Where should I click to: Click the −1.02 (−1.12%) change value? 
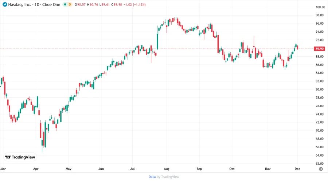click(x=134, y=4)
